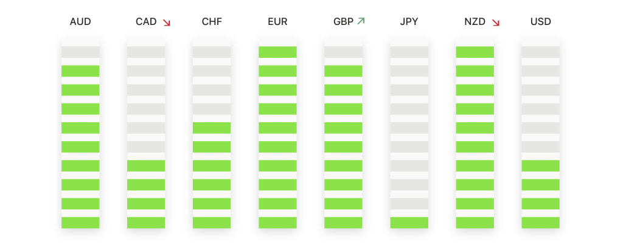This screenshot has height=247, width=623.
Task: Select the CAD currency label
Action: pyautogui.click(x=146, y=22)
